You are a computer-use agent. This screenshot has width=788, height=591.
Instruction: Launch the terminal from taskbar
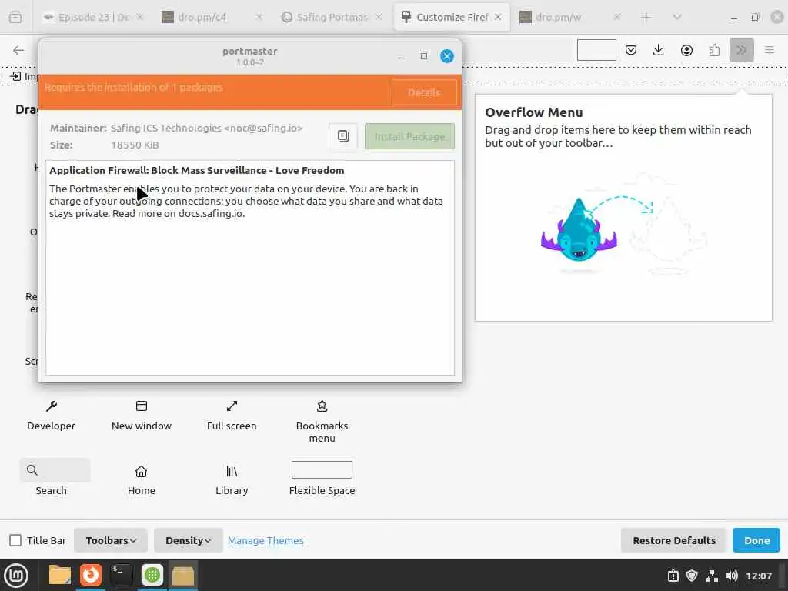[x=121, y=575]
